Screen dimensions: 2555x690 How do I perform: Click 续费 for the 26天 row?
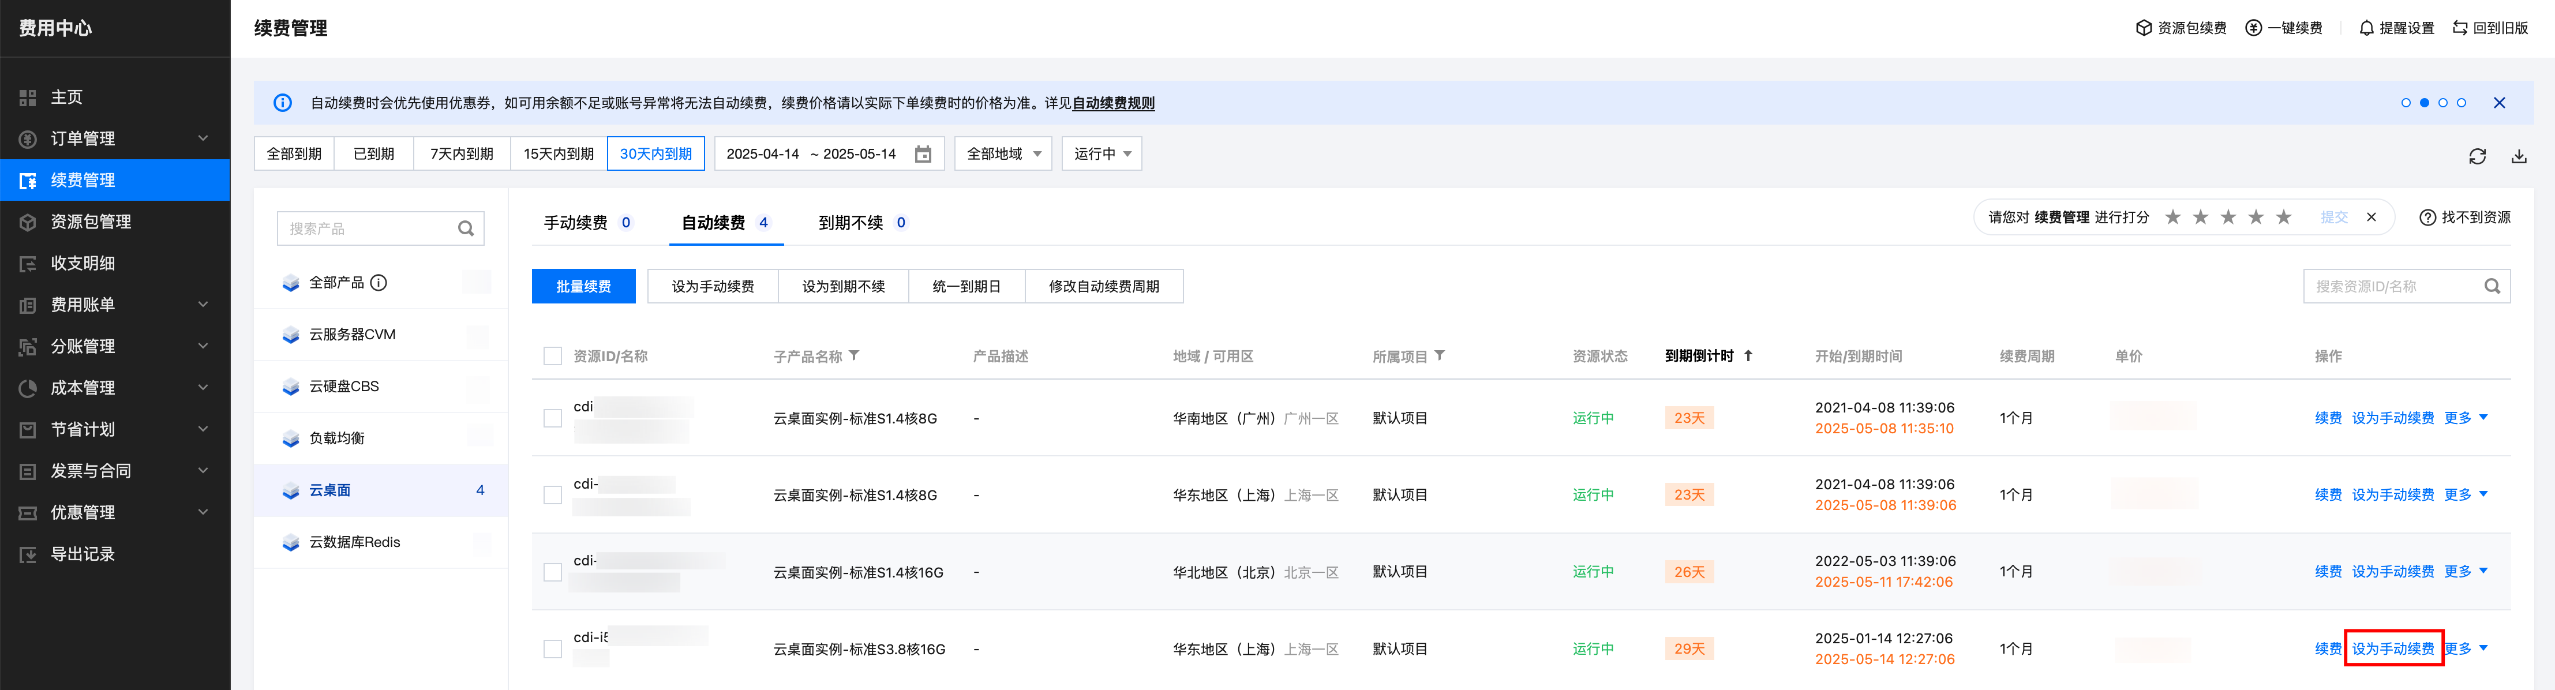(x=2328, y=572)
